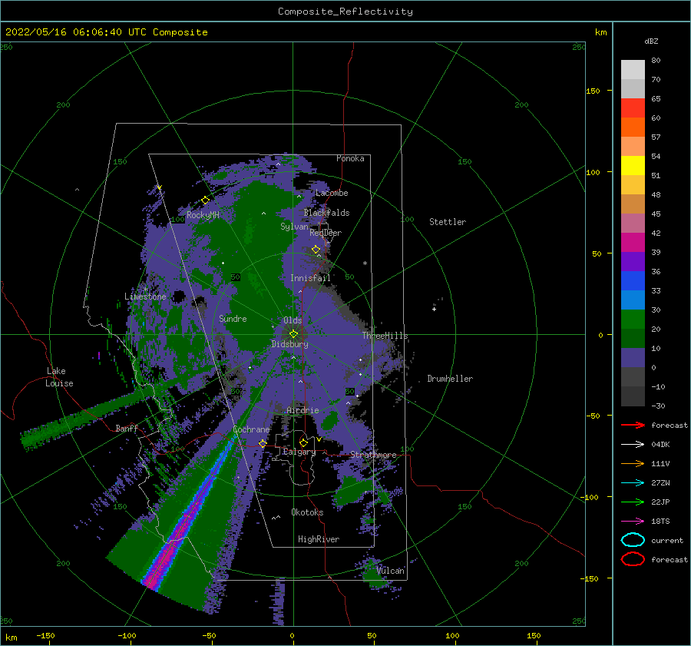
Task: Click the Didsbury label
Action: pos(289,344)
